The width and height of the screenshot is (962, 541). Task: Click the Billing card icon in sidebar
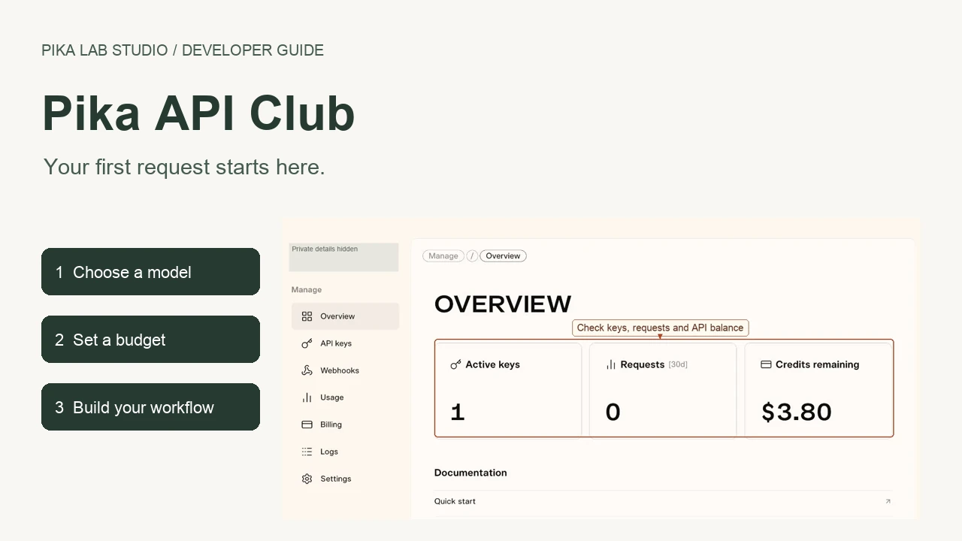click(307, 425)
